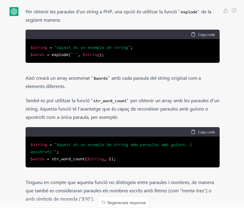Click the thumbs up feedback icon
Screen dimensions: 244x208
pyautogui.click(x=226, y=11)
